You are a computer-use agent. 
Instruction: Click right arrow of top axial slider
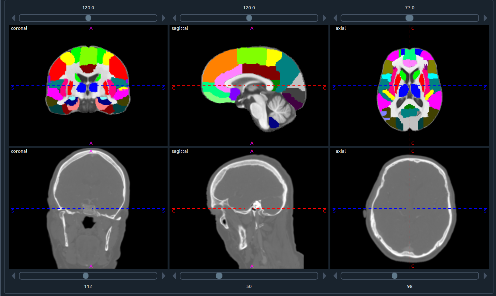coord(485,18)
